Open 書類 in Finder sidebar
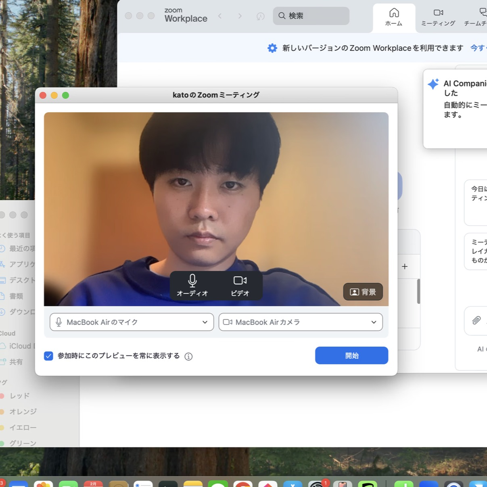The height and width of the screenshot is (487, 487). click(x=12, y=296)
